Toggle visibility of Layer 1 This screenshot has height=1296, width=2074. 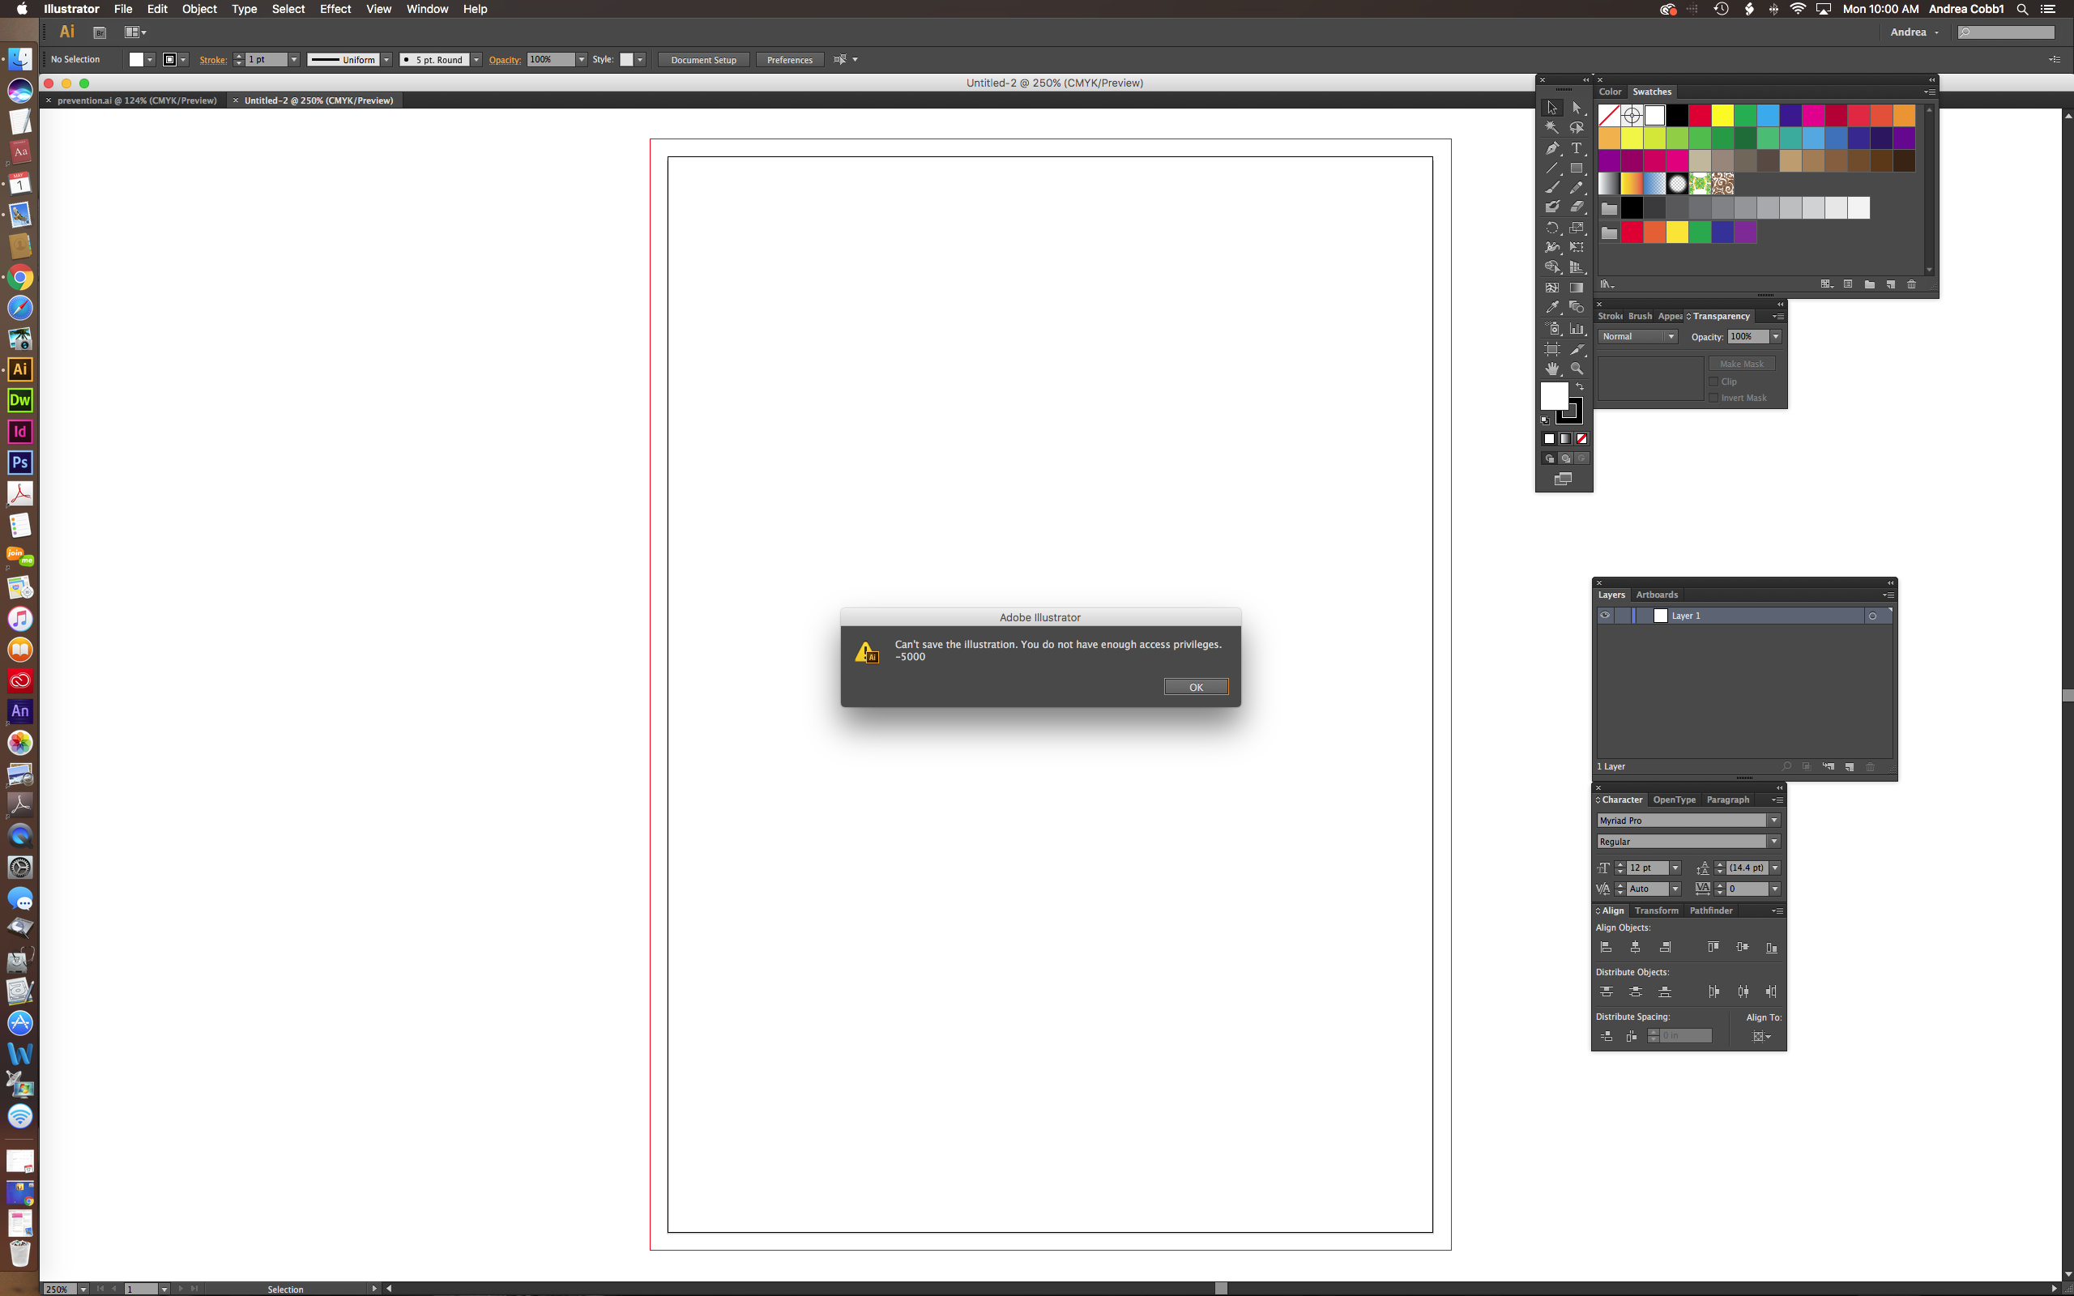pos(1605,615)
